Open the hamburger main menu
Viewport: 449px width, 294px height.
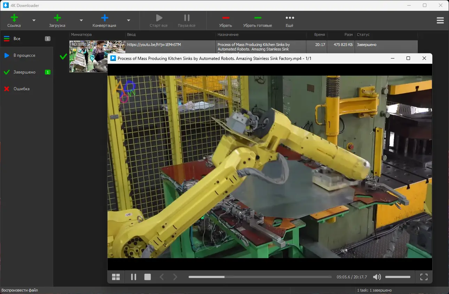(440, 21)
